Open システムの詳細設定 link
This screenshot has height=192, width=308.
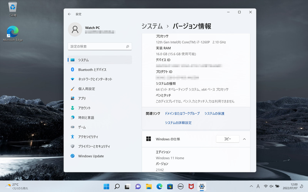[x=178, y=122]
